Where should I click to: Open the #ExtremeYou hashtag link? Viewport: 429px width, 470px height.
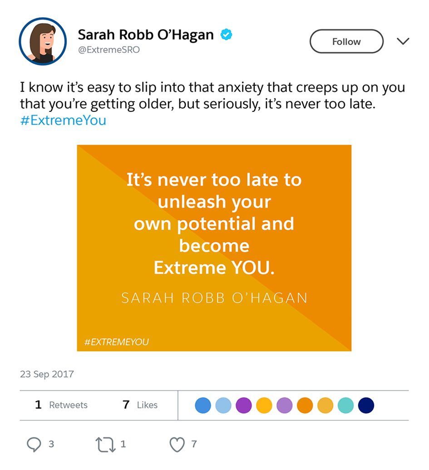point(63,121)
